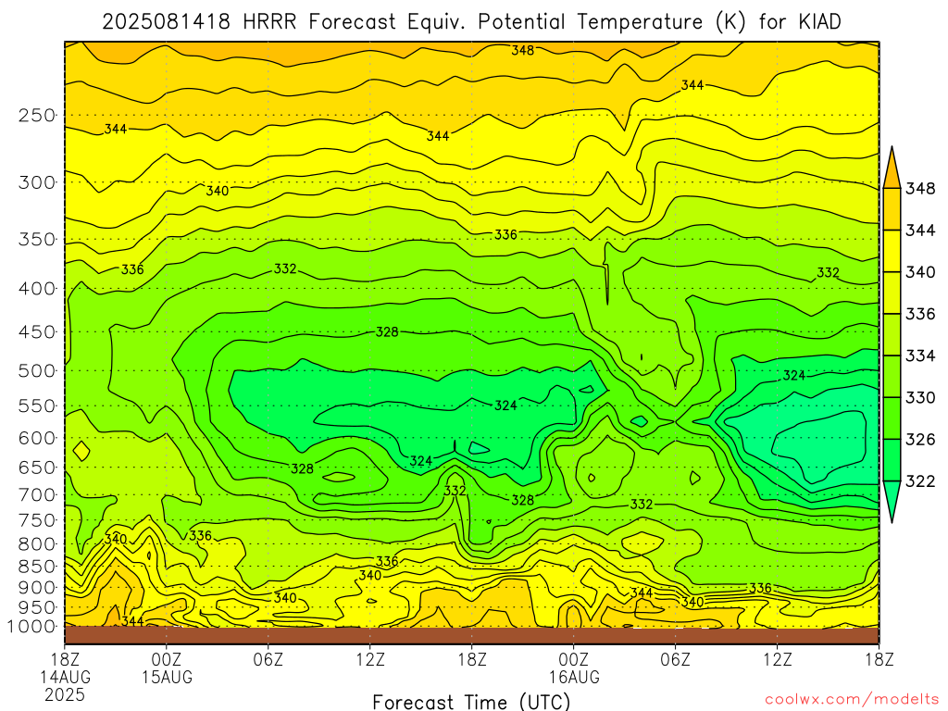Select the 850 pressure axis label
The width and height of the screenshot is (948, 711).
[36, 567]
